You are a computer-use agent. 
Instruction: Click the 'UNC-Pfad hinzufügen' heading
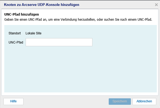click(x=22, y=15)
